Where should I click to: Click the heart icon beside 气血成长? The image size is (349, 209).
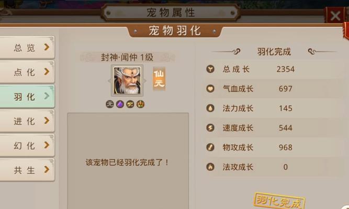coord(210,88)
